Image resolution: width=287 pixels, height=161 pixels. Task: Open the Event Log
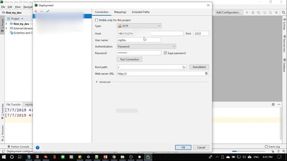tap(272, 147)
